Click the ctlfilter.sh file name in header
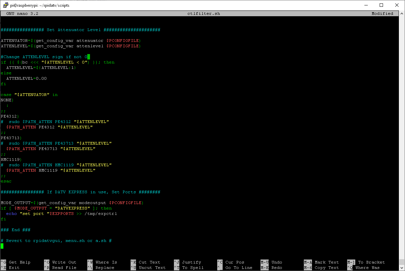Image resolution: width=405 pixels, height=271 pixels. coord(204,14)
